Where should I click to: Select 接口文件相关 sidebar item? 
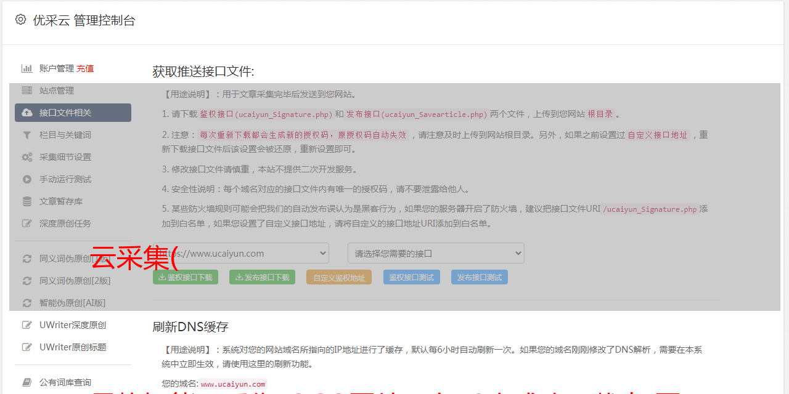pyautogui.click(x=73, y=113)
